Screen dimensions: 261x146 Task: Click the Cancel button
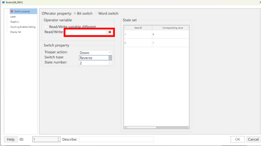click(253, 139)
